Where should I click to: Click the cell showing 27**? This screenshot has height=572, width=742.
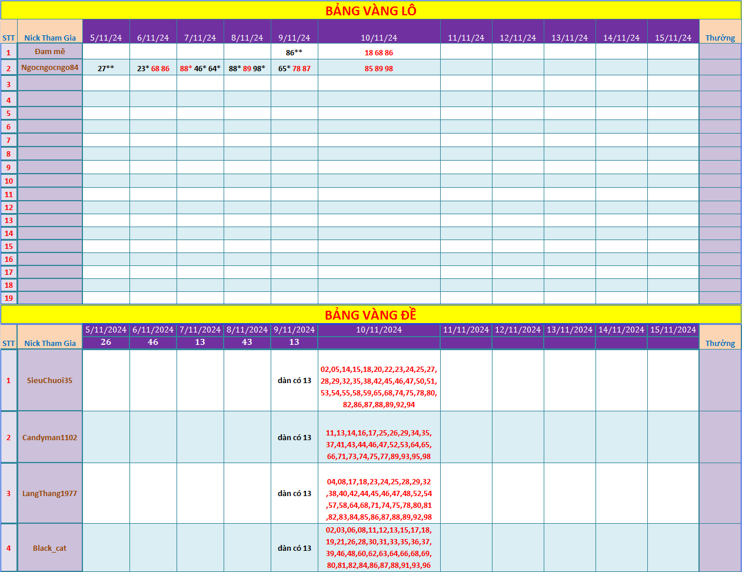point(106,68)
